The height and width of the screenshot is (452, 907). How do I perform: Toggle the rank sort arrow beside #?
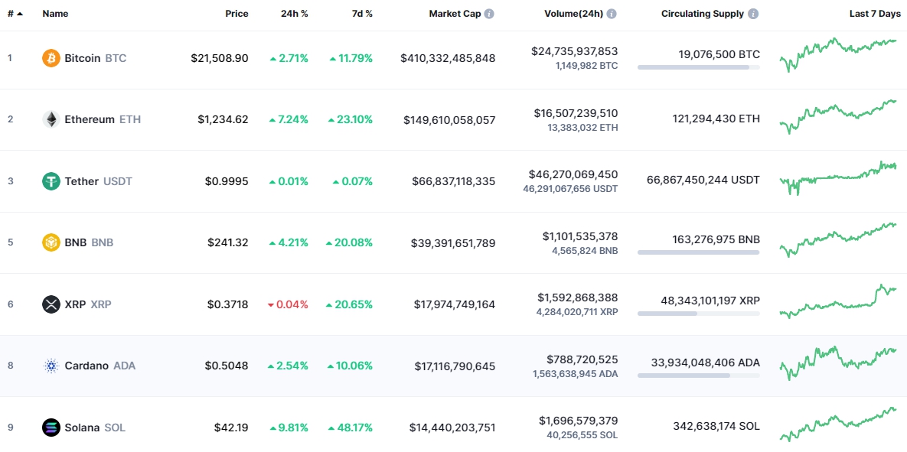point(20,14)
